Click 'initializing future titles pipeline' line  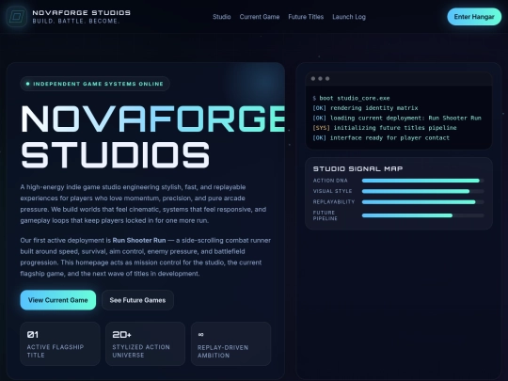(385, 128)
